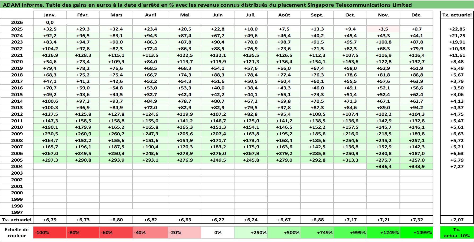Click the +92,2 cell in January 2024

click(50, 36)
